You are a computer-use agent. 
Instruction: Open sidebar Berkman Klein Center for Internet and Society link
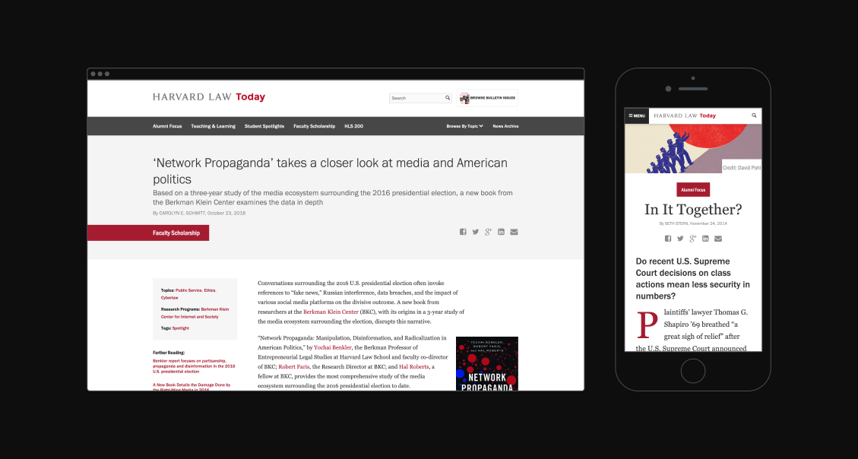(x=195, y=313)
